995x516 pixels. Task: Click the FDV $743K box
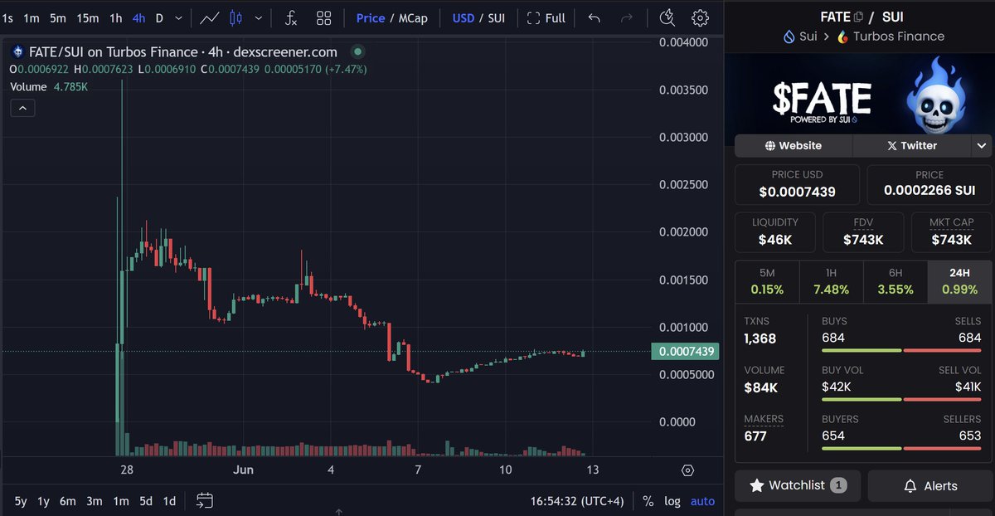click(863, 232)
